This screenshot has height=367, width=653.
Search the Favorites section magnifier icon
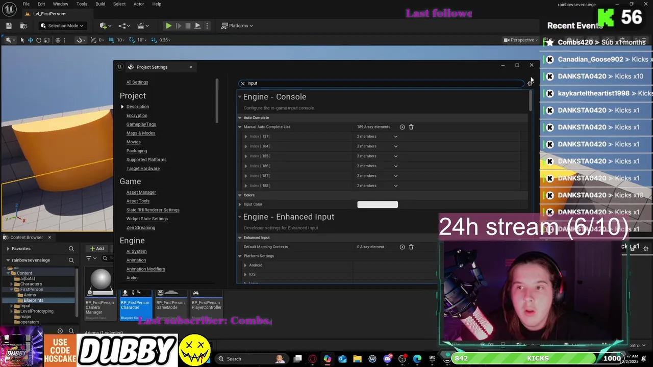(x=71, y=249)
